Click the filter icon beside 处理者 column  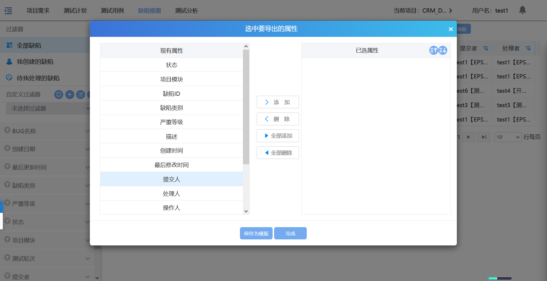528,48
